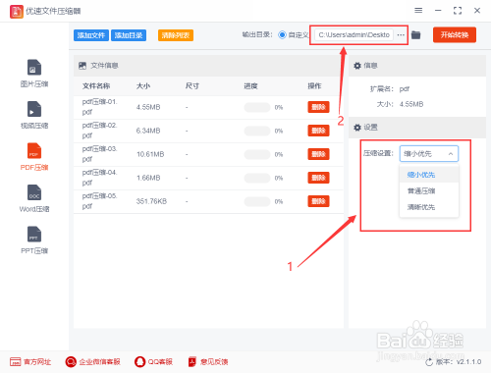Start conversion with 开始转换 button
This screenshot has height=373, width=491.
pos(455,34)
